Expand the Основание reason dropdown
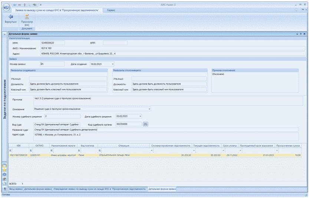This screenshot has height=198, width=310. click(x=149, y=109)
